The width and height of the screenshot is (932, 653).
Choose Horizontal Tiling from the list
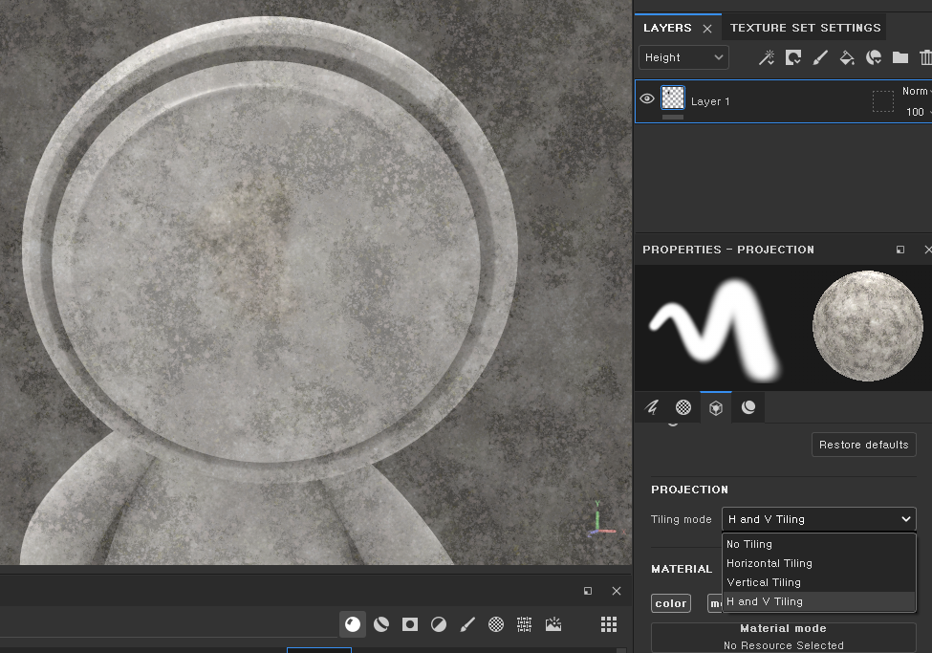[x=818, y=563]
